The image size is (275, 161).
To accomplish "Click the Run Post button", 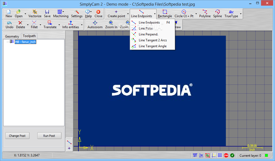I will pyautogui.click(x=49, y=136).
